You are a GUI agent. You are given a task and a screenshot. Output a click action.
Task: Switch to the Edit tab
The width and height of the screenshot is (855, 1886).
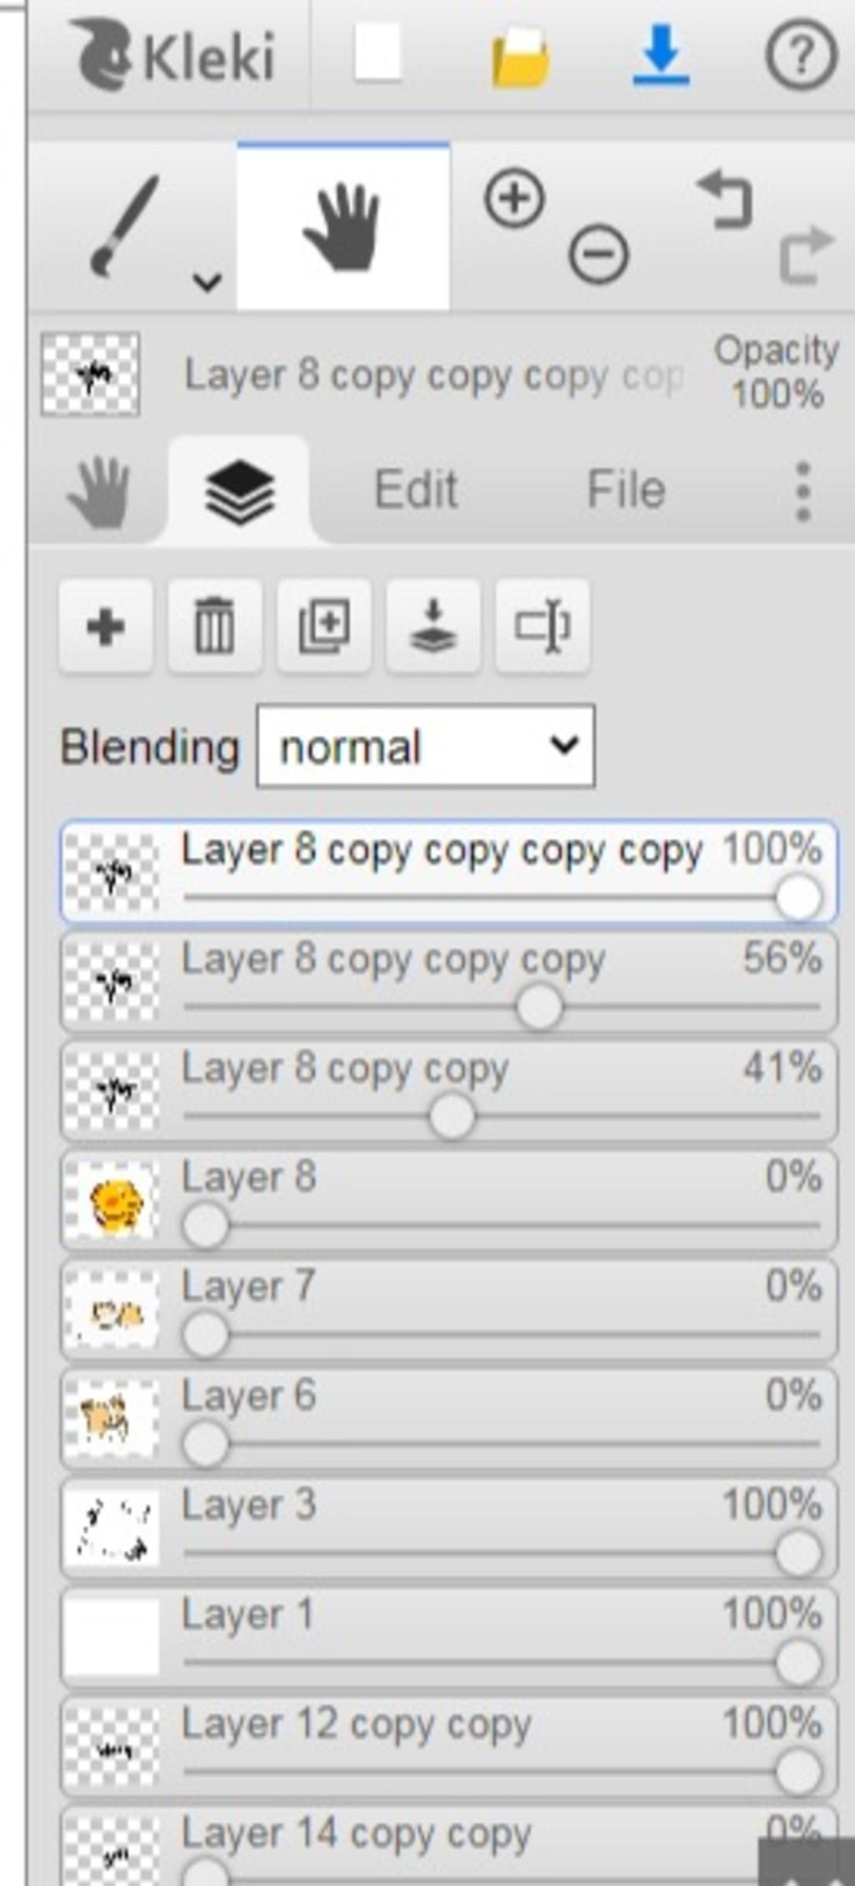(416, 490)
